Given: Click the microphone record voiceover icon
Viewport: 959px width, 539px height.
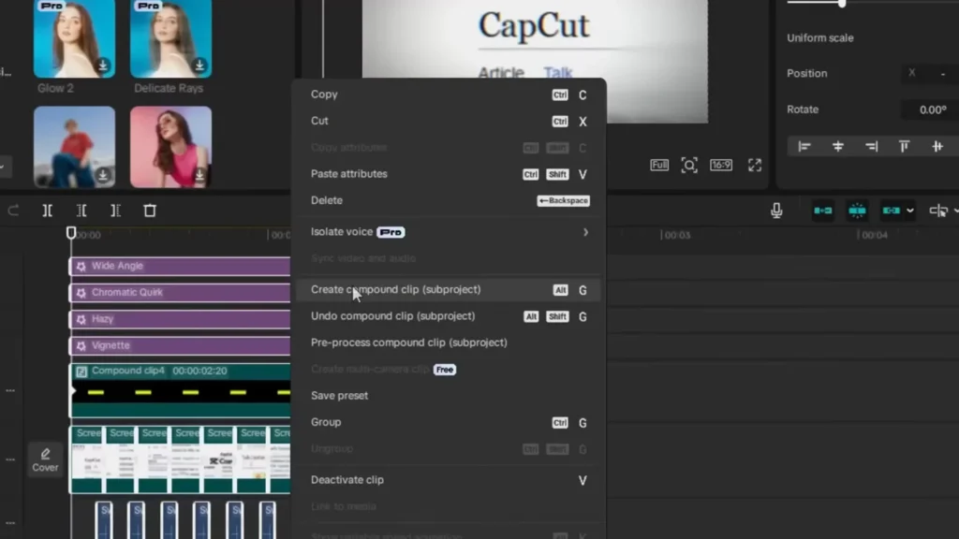Looking at the screenshot, I should [776, 211].
